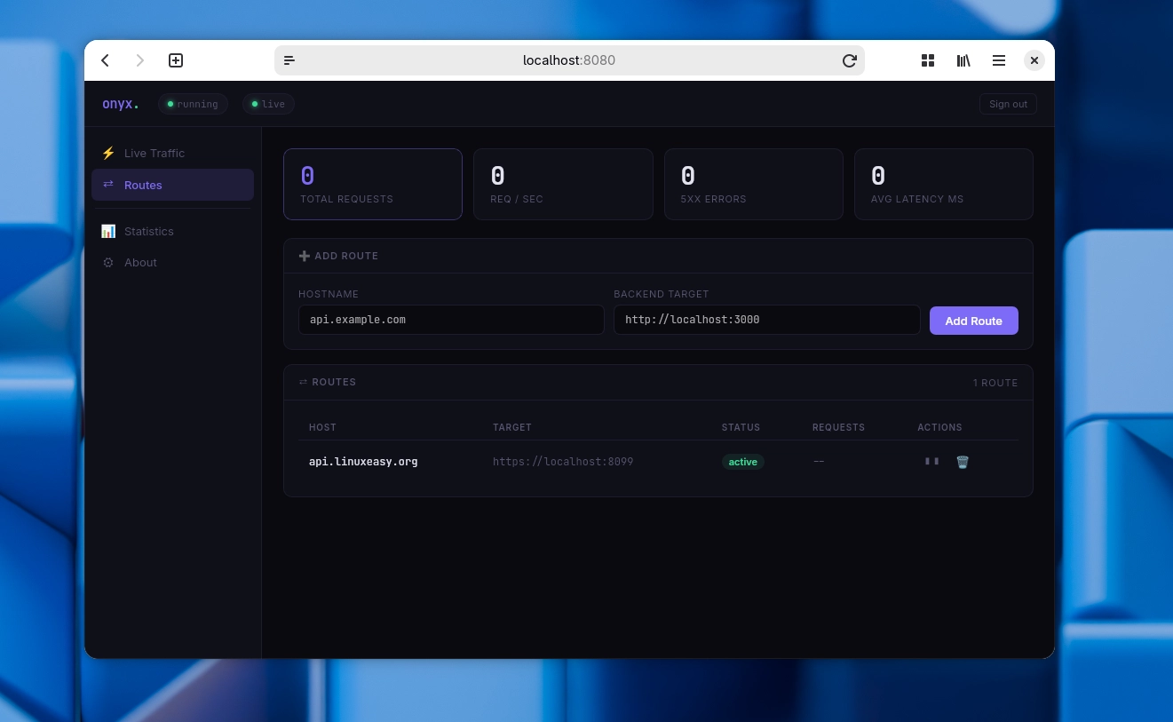The height and width of the screenshot is (722, 1173).
Task: Open a new tab with plus icon
Action: (176, 60)
